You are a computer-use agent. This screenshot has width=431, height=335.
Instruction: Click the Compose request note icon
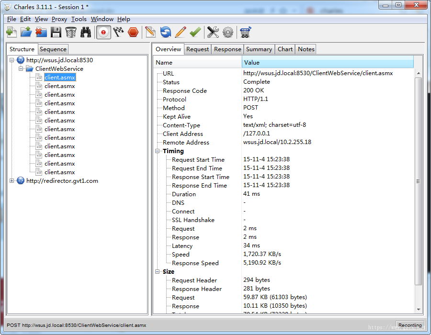tap(150, 32)
